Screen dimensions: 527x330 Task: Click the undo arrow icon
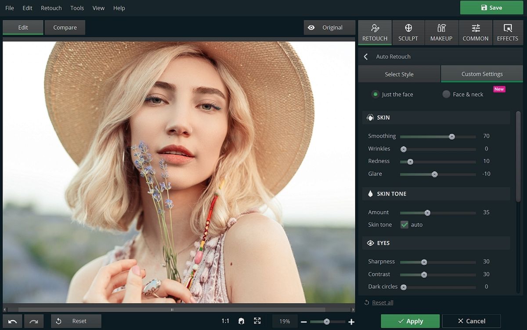(13, 321)
